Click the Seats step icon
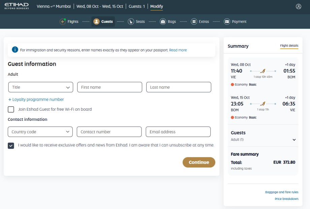This screenshot has width=310, height=209. 131,22
